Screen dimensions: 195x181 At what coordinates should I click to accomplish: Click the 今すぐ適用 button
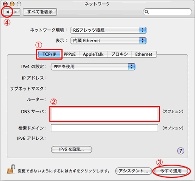point(171,171)
